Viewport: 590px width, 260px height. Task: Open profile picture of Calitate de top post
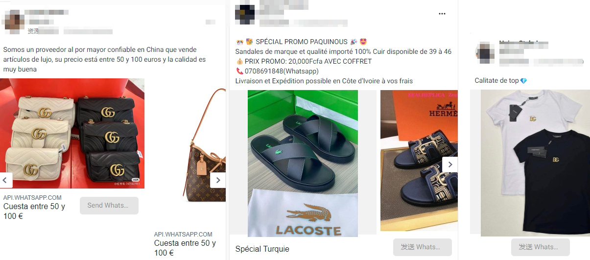pyautogui.click(x=485, y=53)
